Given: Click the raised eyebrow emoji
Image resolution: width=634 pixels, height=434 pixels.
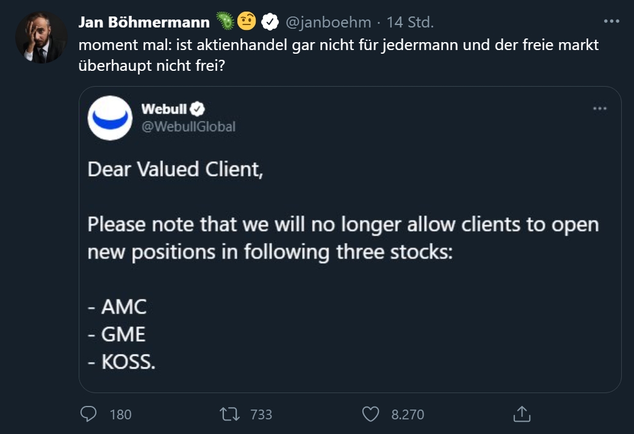Looking at the screenshot, I should [x=248, y=23].
